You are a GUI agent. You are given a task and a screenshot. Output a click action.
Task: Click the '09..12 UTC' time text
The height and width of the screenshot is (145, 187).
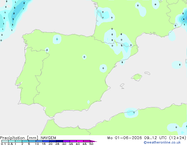[x=156, y=138]
